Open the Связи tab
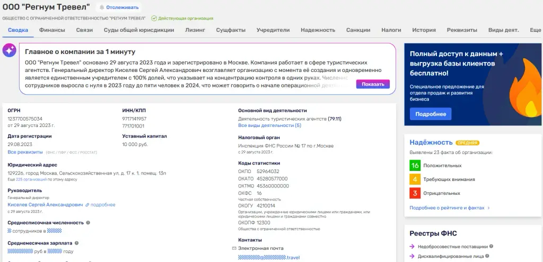The width and height of the screenshot is (543, 262). pyautogui.click(x=84, y=30)
